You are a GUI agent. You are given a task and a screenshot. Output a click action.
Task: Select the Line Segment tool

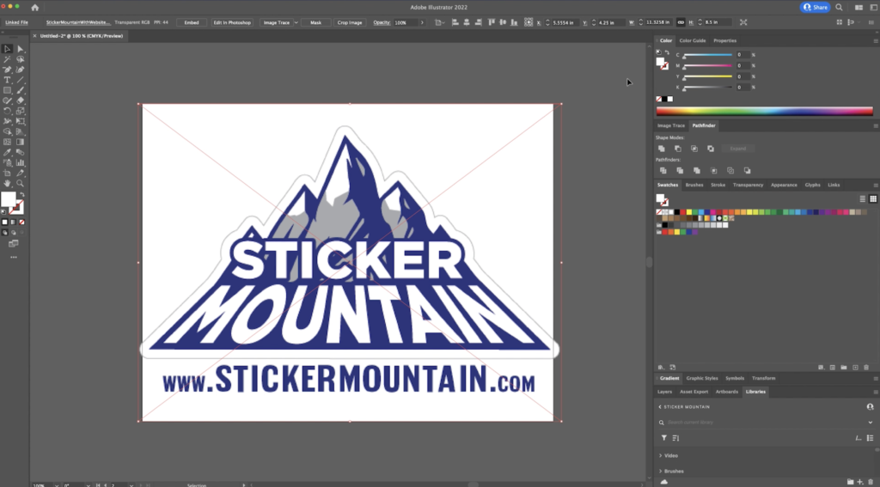21,80
